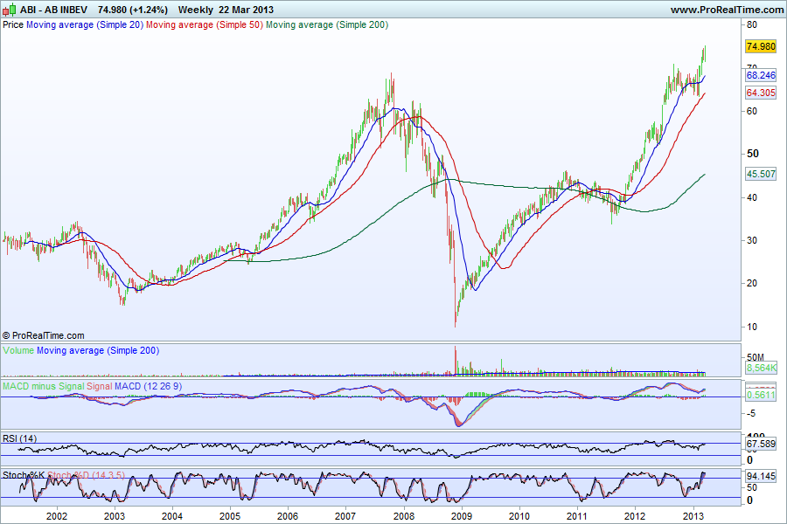787x524 pixels.
Task: Click the © ProRealTime.com copyright text
Action: (44, 335)
